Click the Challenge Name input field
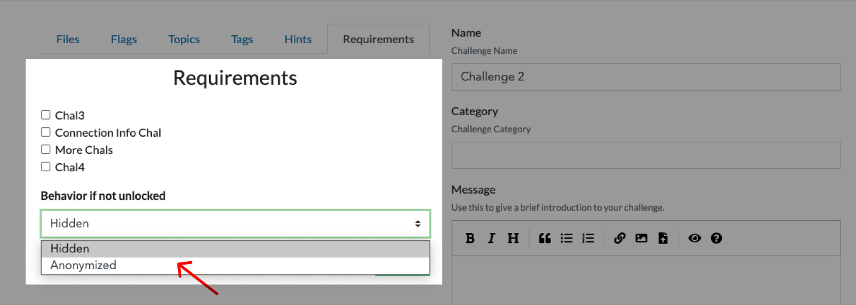The width and height of the screenshot is (856, 305). (x=645, y=77)
